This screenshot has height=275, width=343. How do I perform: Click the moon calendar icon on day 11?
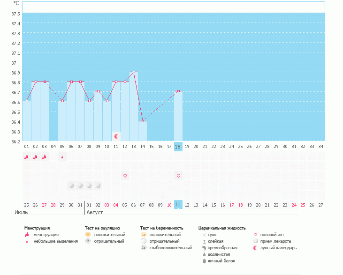pyautogui.click(x=116, y=136)
